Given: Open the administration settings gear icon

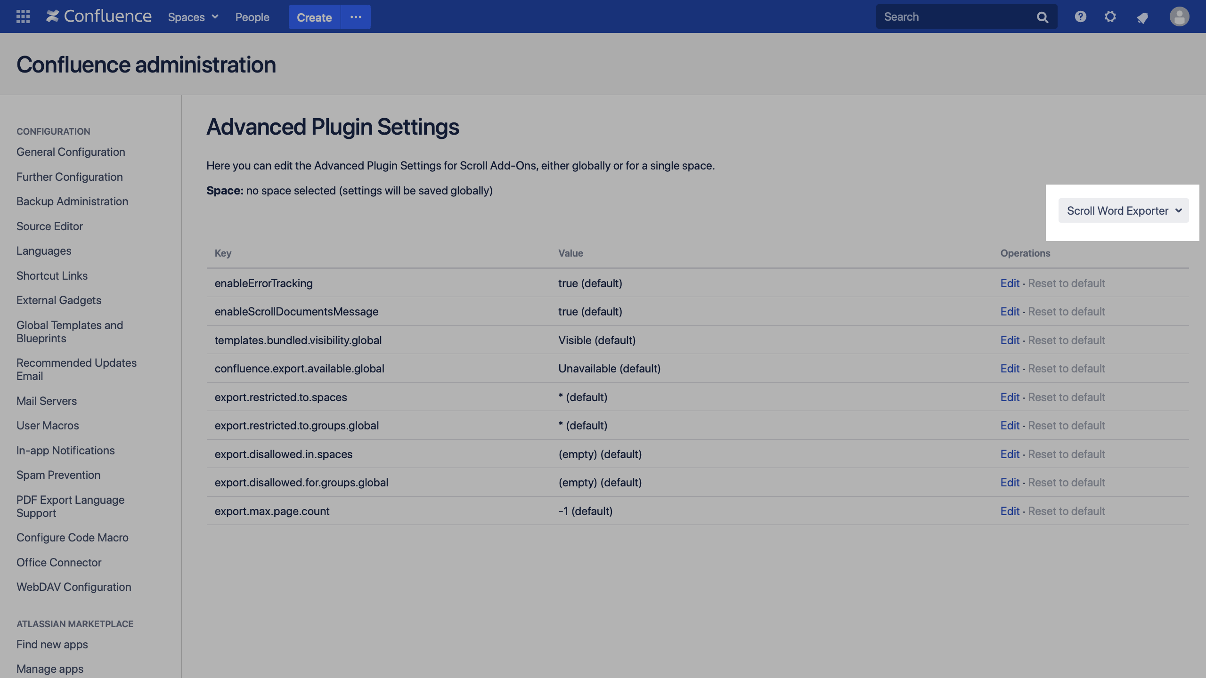Looking at the screenshot, I should 1111,16.
